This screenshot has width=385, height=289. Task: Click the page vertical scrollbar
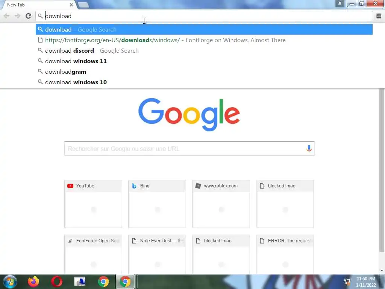point(382,170)
